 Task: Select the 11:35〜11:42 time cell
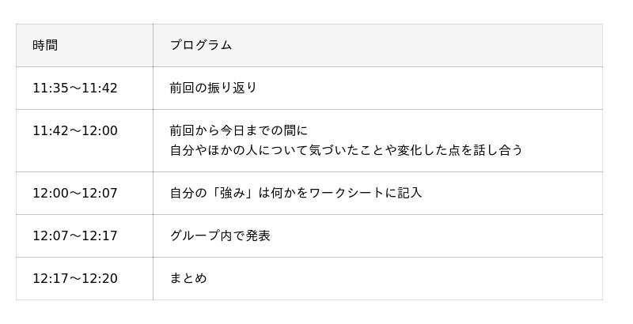[75, 88]
